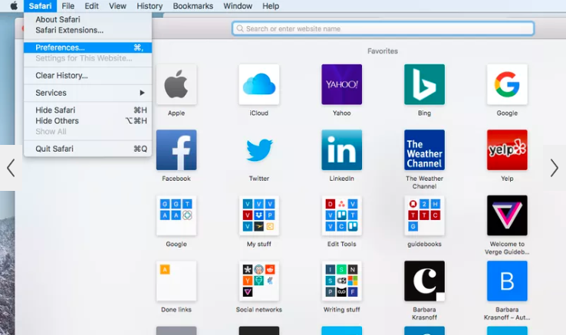Viewport: 566px width, 335px height.
Task: Open the Twitter favorite
Action: (258, 149)
